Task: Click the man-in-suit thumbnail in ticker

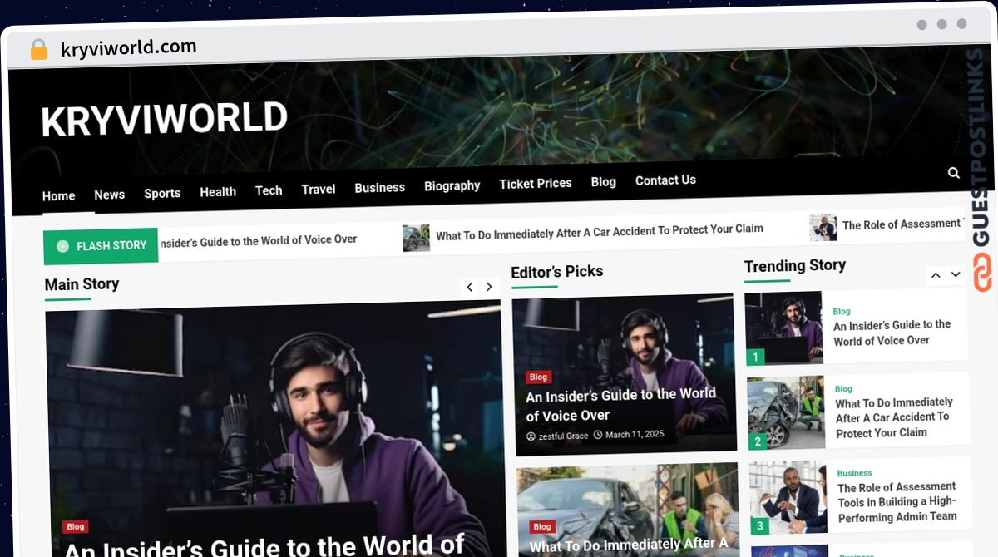Action: tap(823, 227)
